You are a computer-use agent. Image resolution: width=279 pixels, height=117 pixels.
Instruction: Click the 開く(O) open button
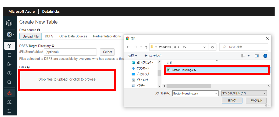point(232,100)
